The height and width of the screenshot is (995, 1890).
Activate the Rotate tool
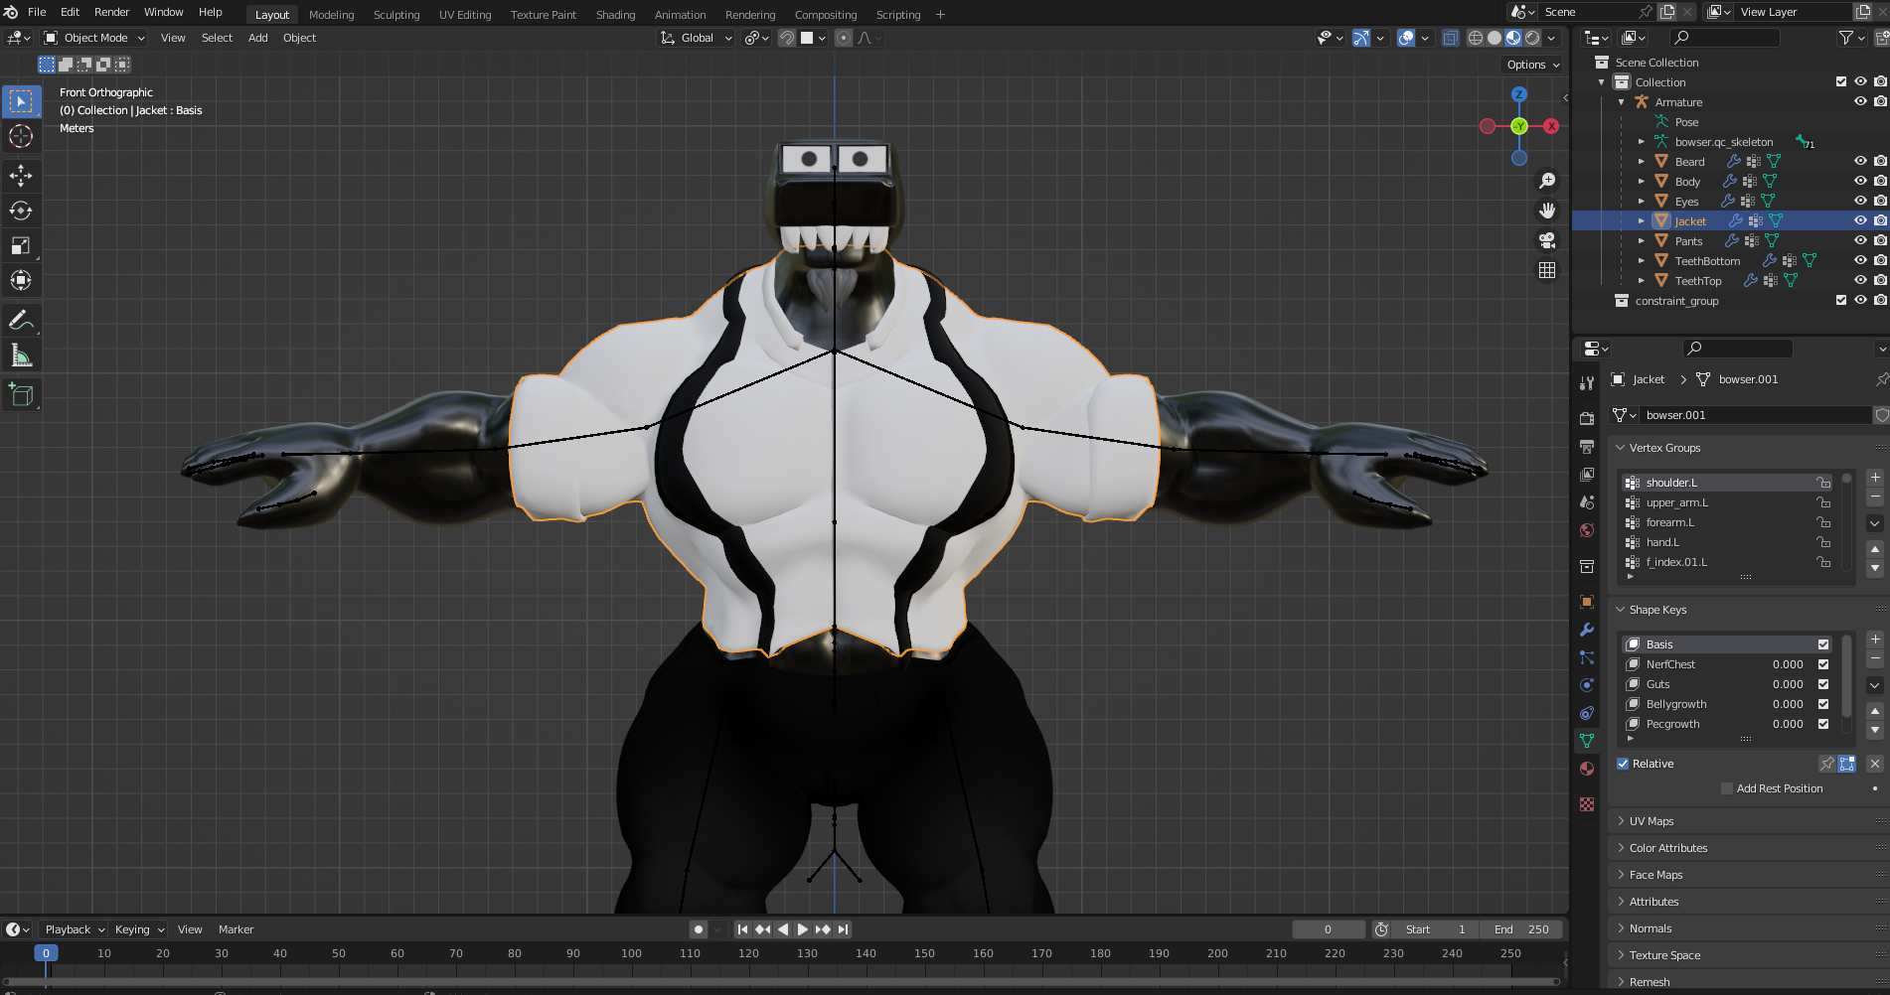pyautogui.click(x=21, y=211)
